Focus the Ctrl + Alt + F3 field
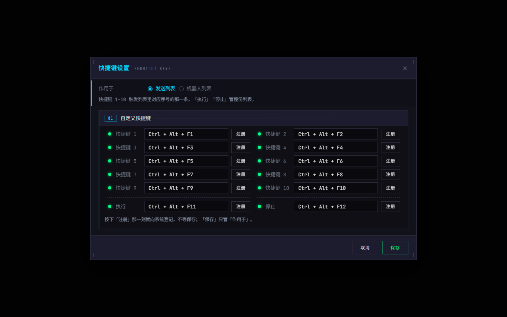507x317 pixels. pos(186,147)
